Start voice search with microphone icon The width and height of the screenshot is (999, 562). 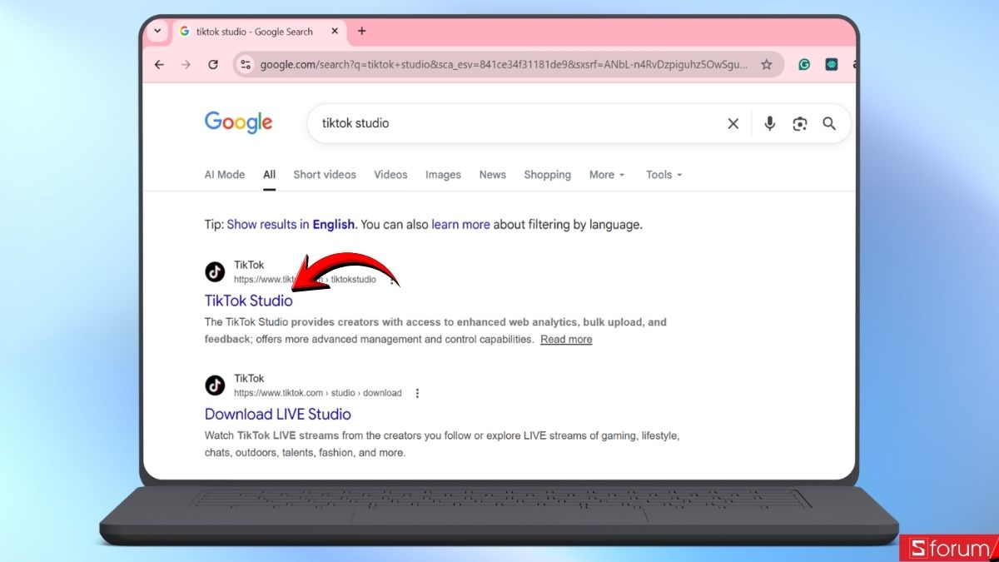tap(770, 123)
